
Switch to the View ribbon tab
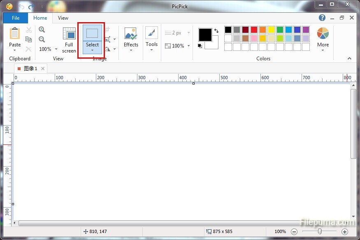[63, 18]
